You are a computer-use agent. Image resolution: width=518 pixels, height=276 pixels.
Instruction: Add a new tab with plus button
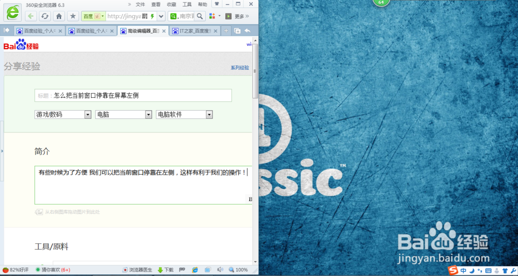226,30
